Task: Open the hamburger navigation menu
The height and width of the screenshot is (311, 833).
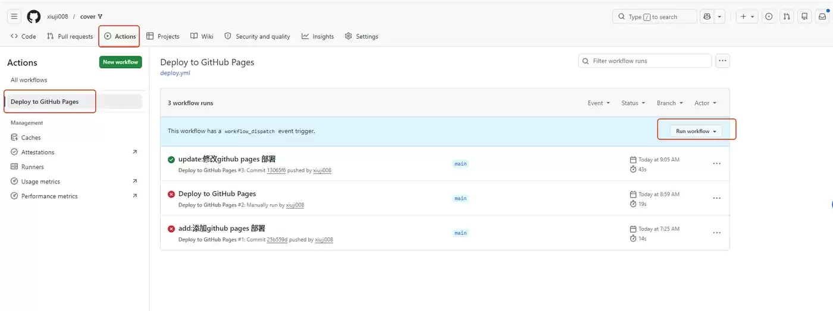Action: [14, 17]
